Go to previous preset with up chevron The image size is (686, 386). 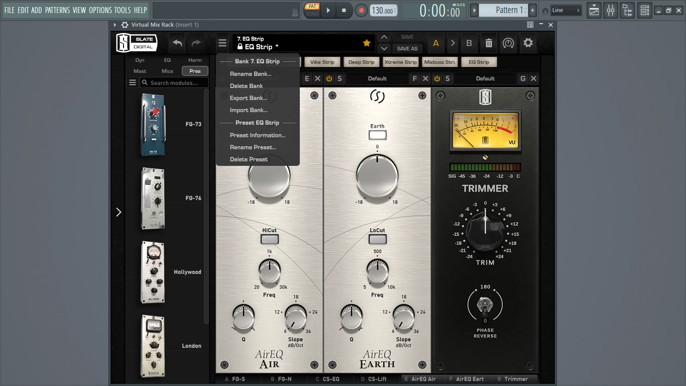coord(384,37)
